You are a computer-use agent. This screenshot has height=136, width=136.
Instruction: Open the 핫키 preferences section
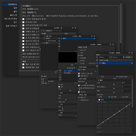coord(15,22)
